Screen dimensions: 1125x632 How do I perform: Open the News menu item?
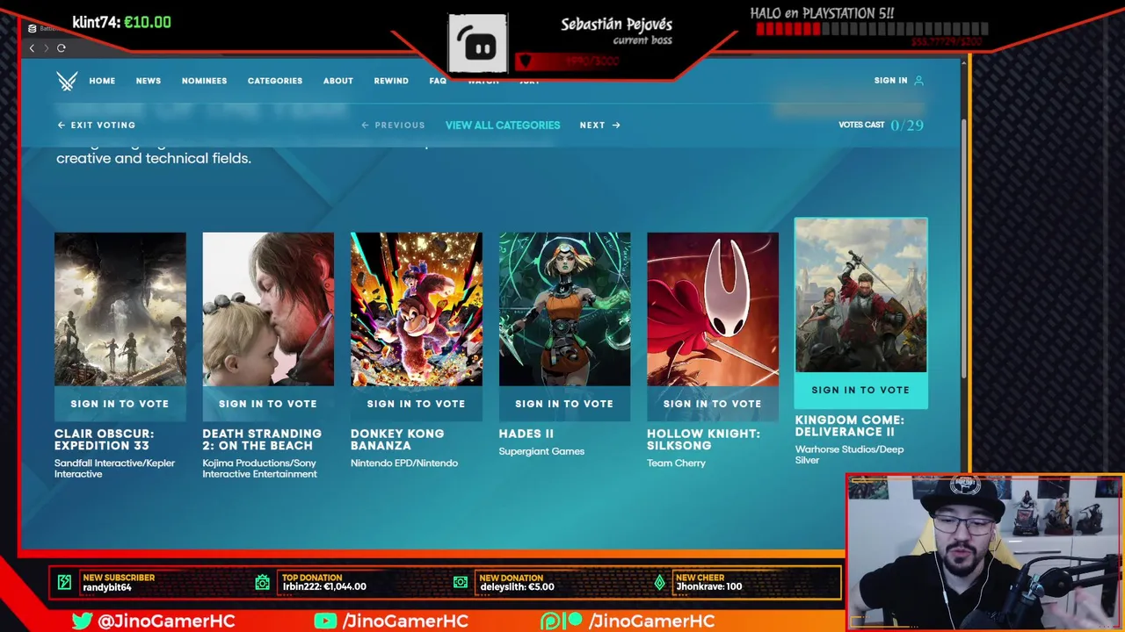149,81
